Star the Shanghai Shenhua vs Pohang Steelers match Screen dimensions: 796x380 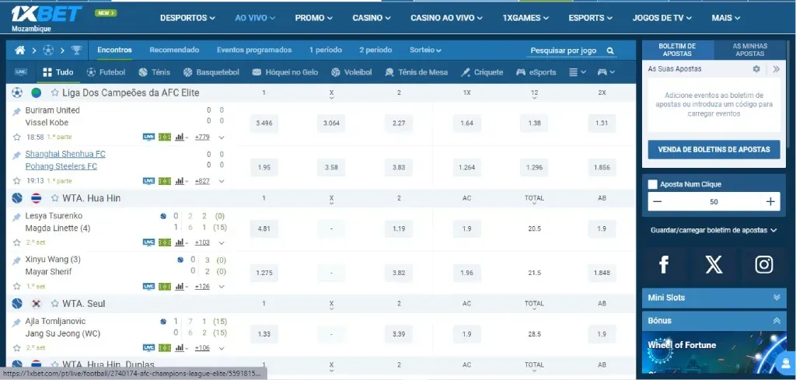17,181
